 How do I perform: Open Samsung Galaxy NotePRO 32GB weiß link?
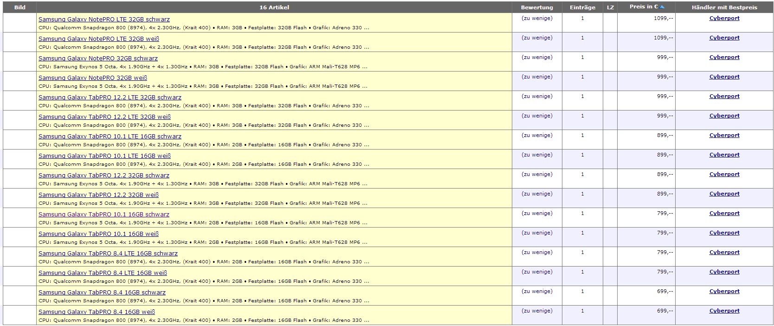click(x=93, y=78)
